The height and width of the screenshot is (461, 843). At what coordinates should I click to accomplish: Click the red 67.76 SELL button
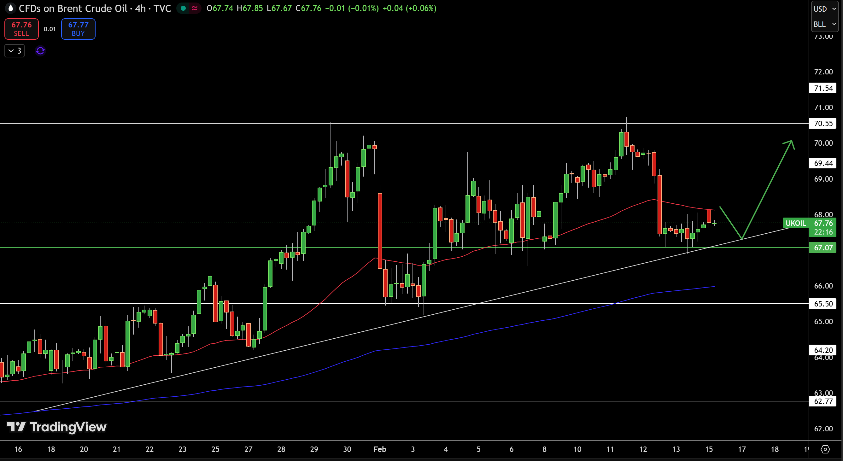pos(21,29)
